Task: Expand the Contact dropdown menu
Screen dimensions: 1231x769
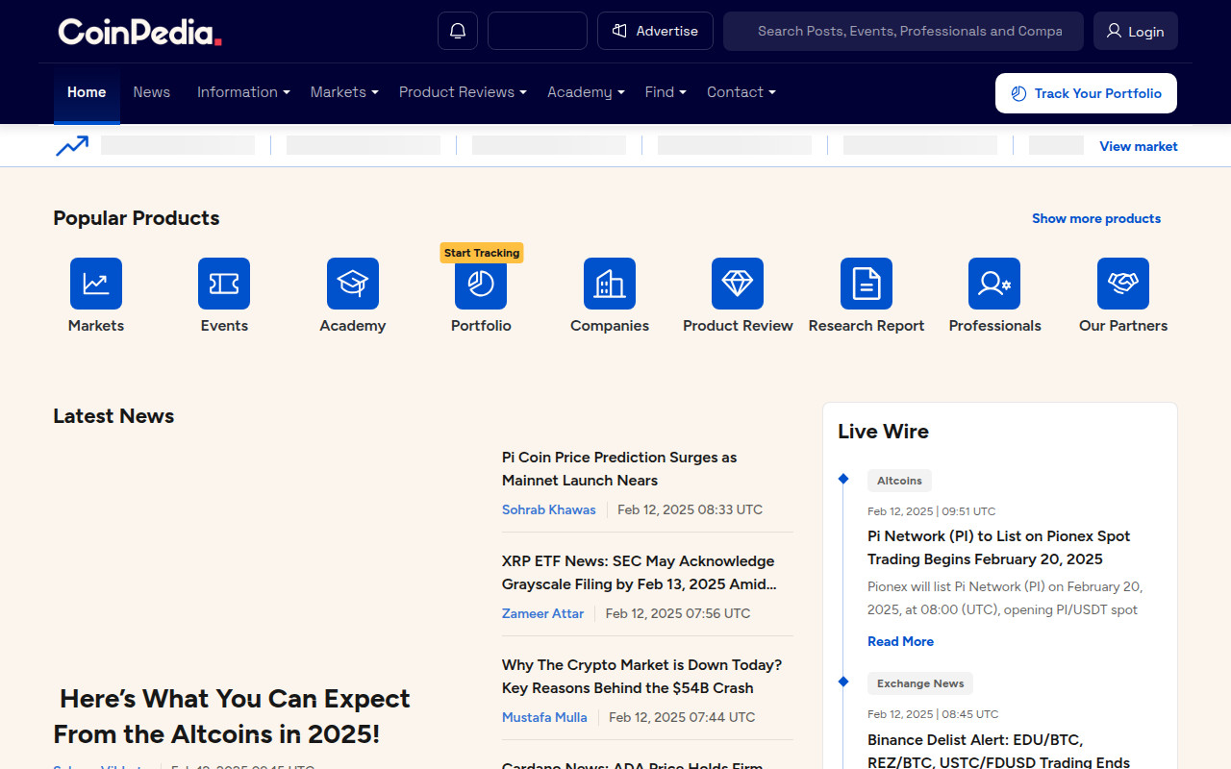Action: [741, 92]
